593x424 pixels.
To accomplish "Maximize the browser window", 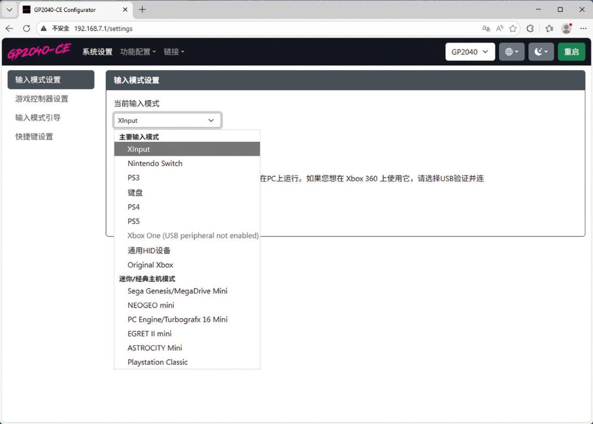I will click(x=560, y=9).
